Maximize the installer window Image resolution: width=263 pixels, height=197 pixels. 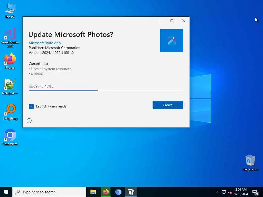[172, 21]
